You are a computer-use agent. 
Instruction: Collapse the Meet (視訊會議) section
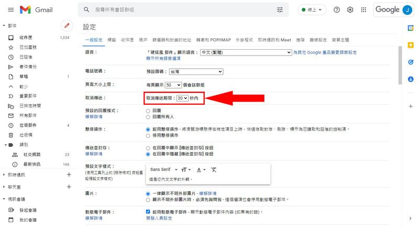pos(4,199)
